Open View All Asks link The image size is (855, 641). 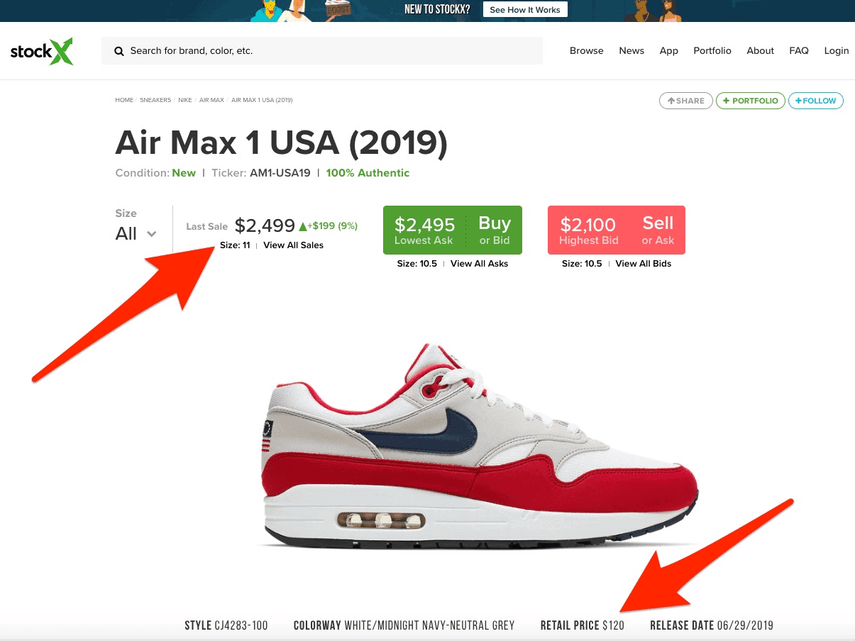(x=480, y=264)
